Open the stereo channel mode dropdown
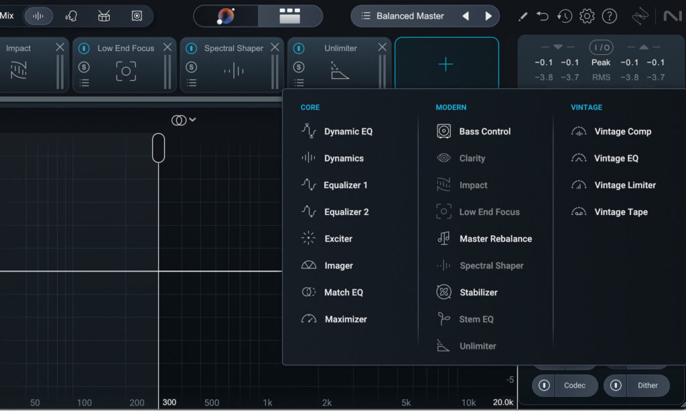686x411 pixels. coord(184,120)
